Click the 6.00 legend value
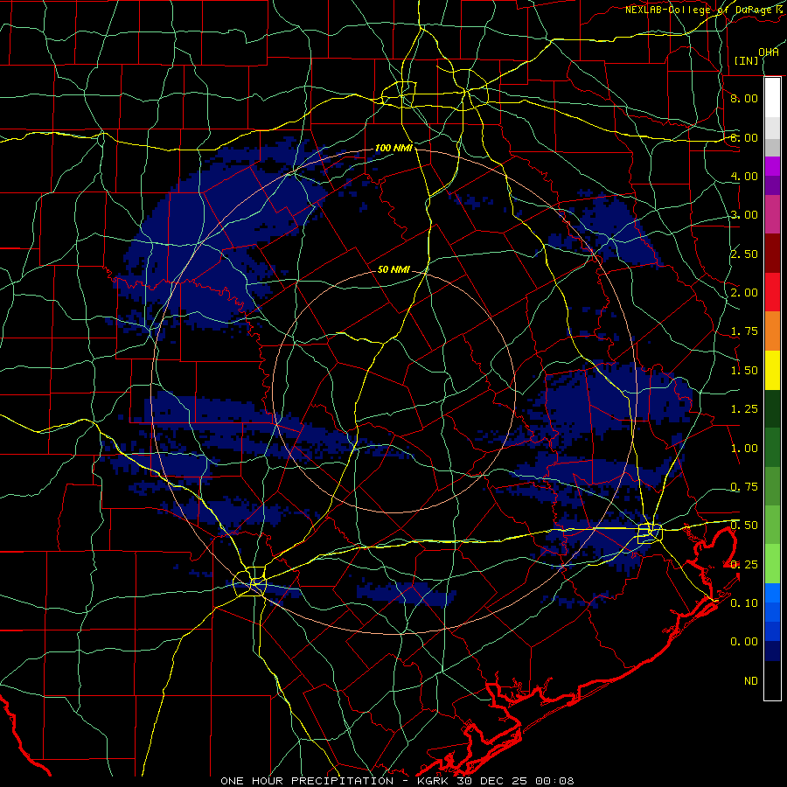Screen dimensions: 787x787 [743, 137]
